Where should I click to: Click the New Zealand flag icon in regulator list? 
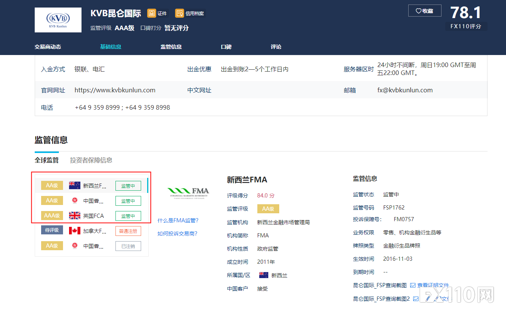[x=74, y=185]
